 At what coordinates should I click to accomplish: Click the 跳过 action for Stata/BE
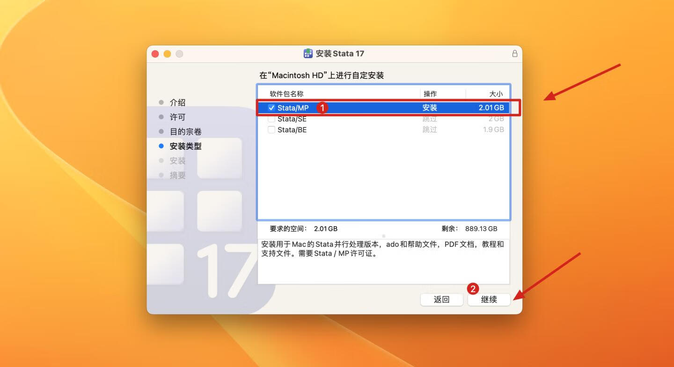point(430,130)
